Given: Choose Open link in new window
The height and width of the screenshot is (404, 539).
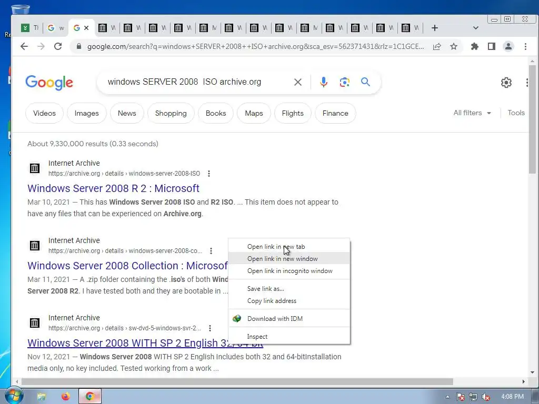Looking at the screenshot, I should coord(289,259).
